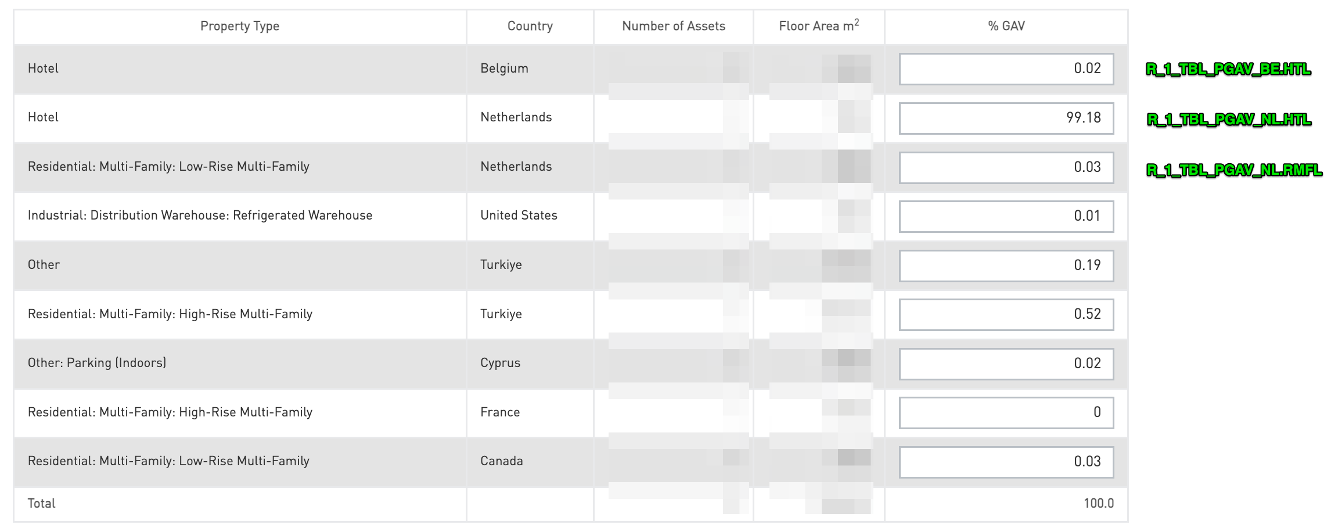This screenshot has width=1331, height=532.
Task: Select % GAV field for Netherlands Low-Rise Multi-Family
Action: 1006,167
